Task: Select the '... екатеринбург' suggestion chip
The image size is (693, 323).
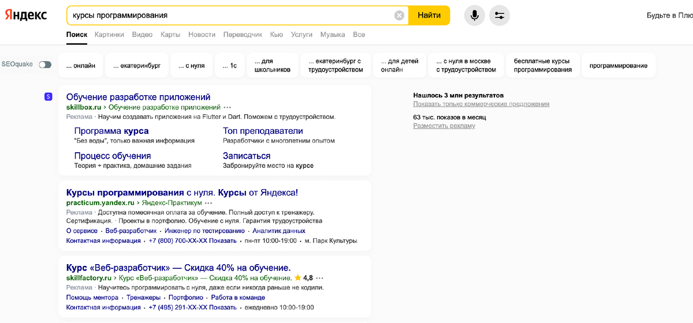Action: point(137,65)
